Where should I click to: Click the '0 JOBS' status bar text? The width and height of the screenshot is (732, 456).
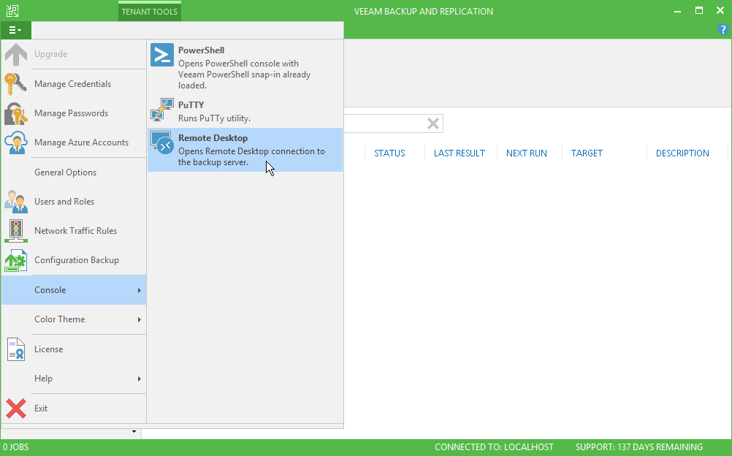pos(16,447)
